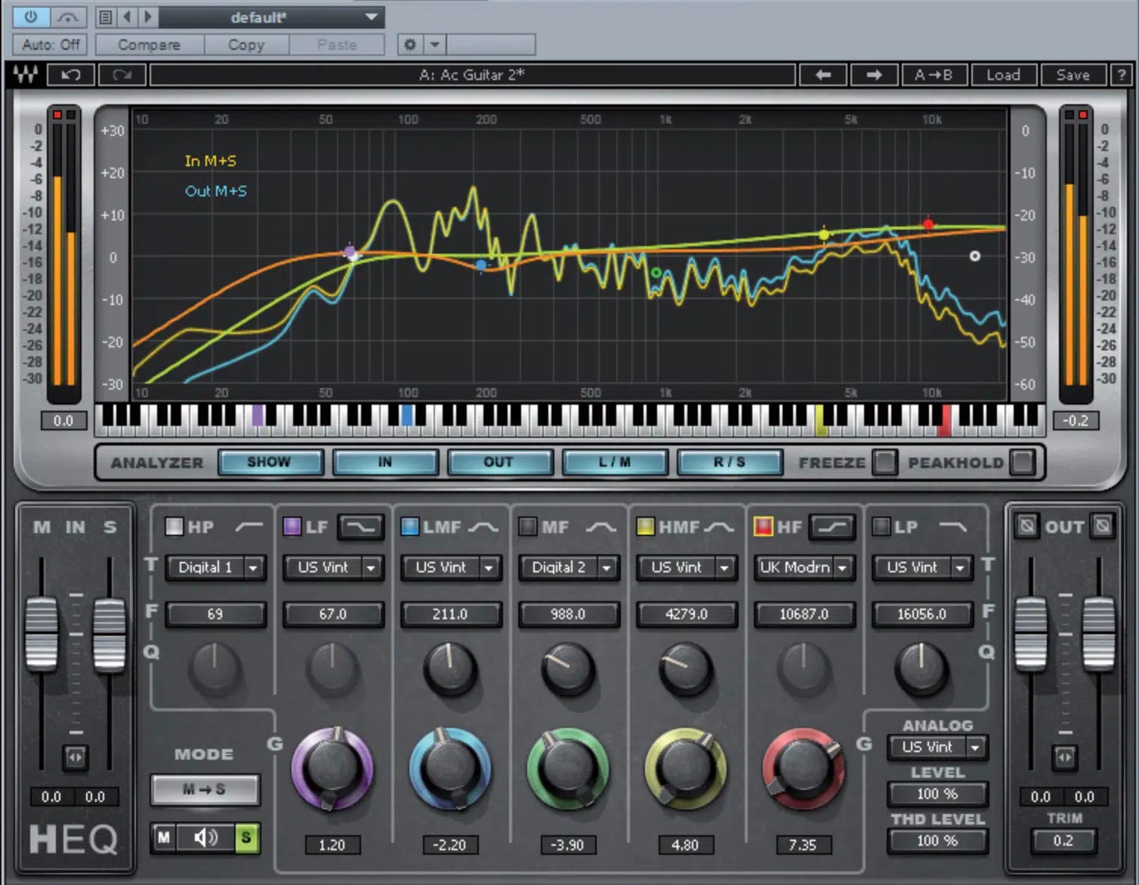Screen dimensions: 1139x885
Task: Go to previous host preset arrow
Action: (127, 17)
